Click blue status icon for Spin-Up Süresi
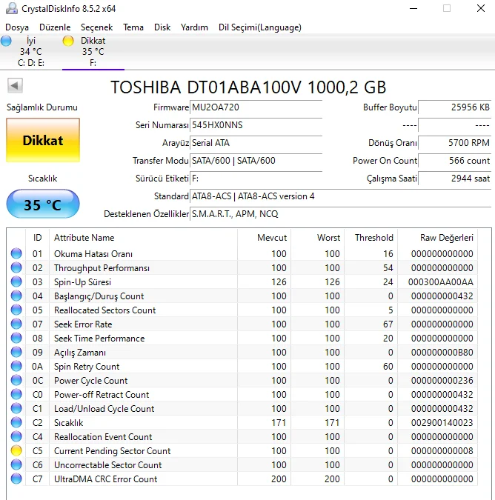Image resolution: width=495 pixels, height=500 pixels. pyautogui.click(x=16, y=282)
